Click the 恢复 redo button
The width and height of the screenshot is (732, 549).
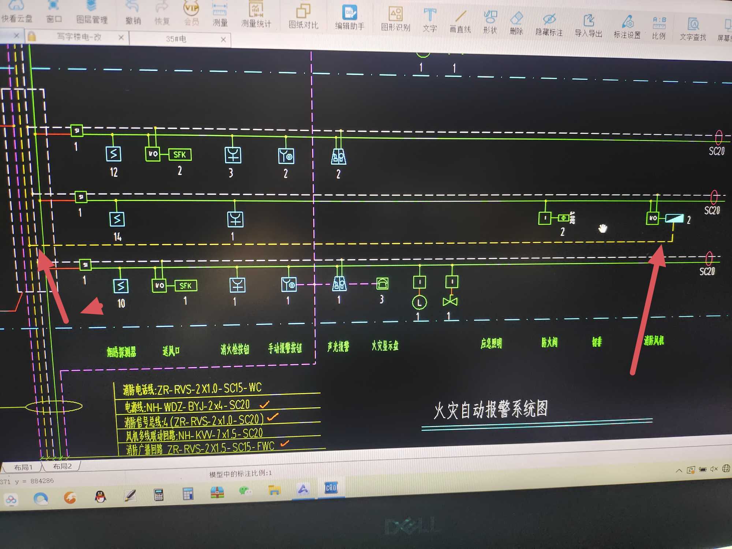pyautogui.click(x=162, y=13)
